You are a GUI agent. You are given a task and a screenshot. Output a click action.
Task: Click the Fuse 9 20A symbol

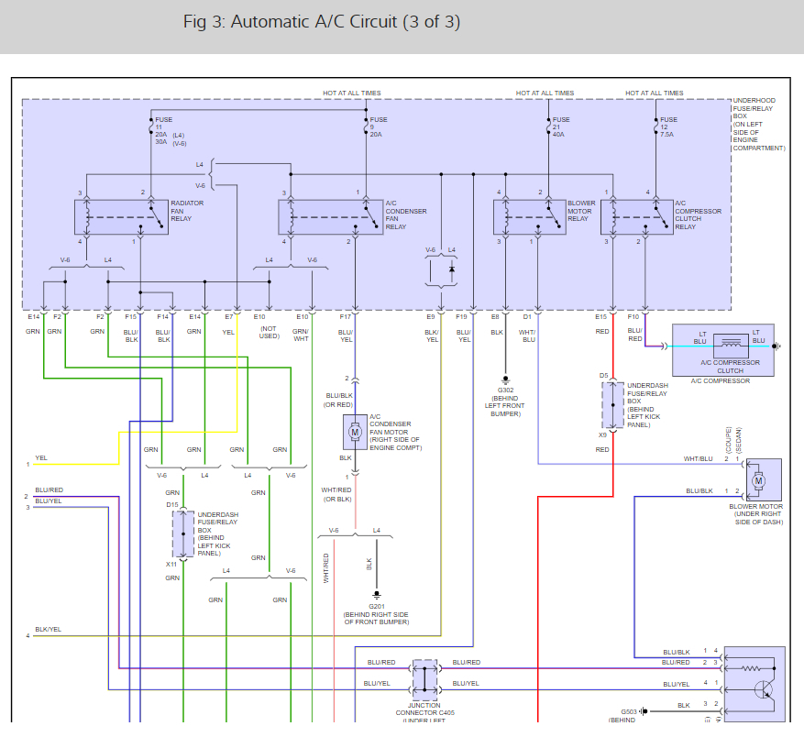(366, 126)
